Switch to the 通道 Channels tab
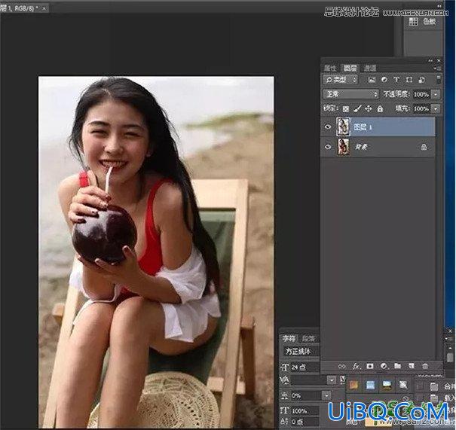Image resolution: width=456 pixels, height=430 pixels. click(370, 69)
